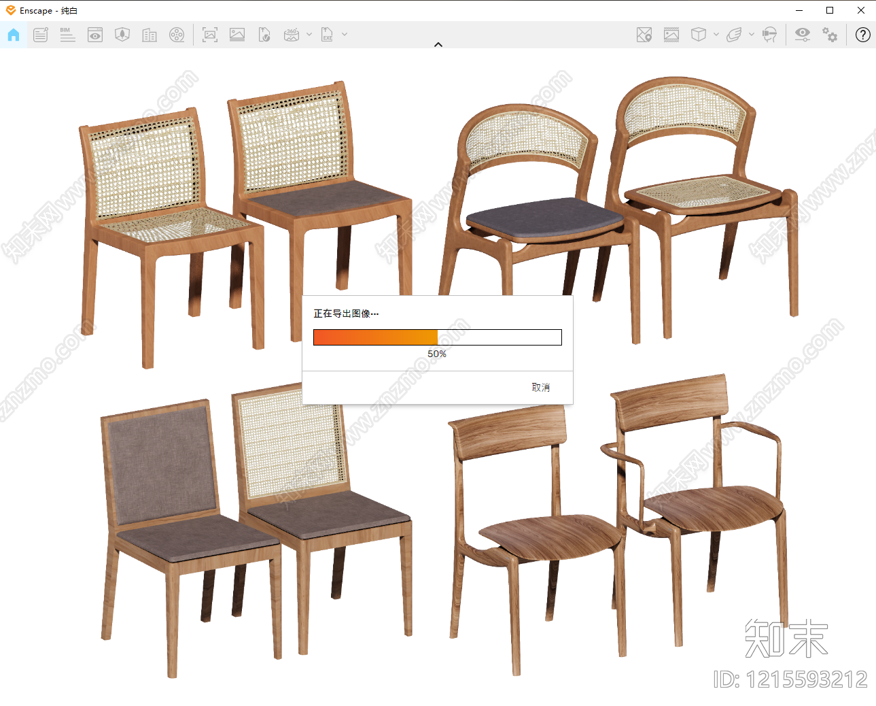
Task: Toggle the BIM information mode
Action: pos(67,35)
